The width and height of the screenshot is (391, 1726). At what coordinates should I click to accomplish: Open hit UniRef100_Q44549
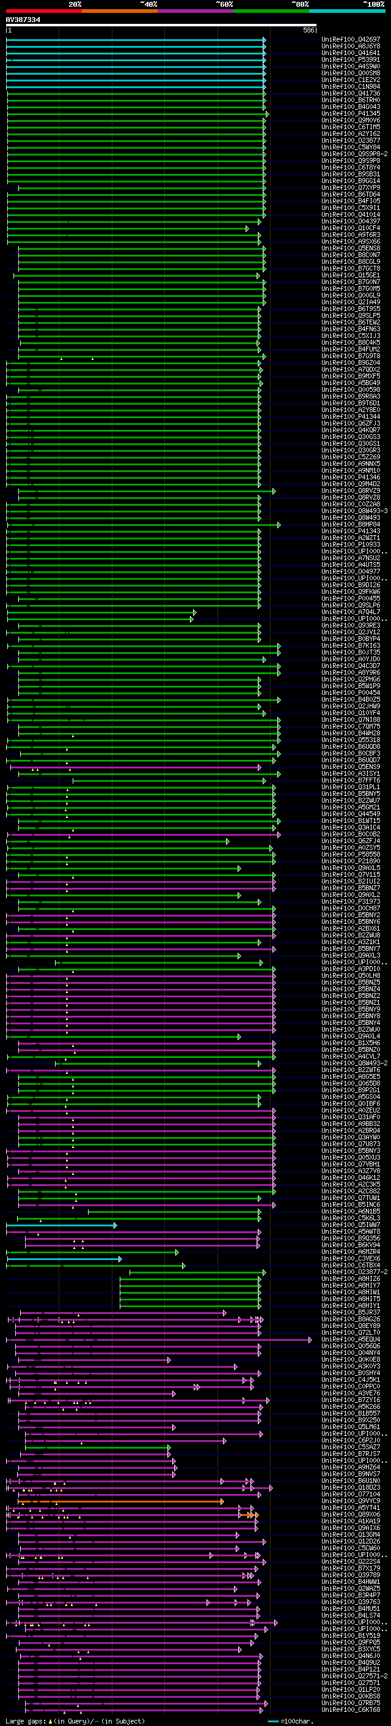[x=351, y=814]
